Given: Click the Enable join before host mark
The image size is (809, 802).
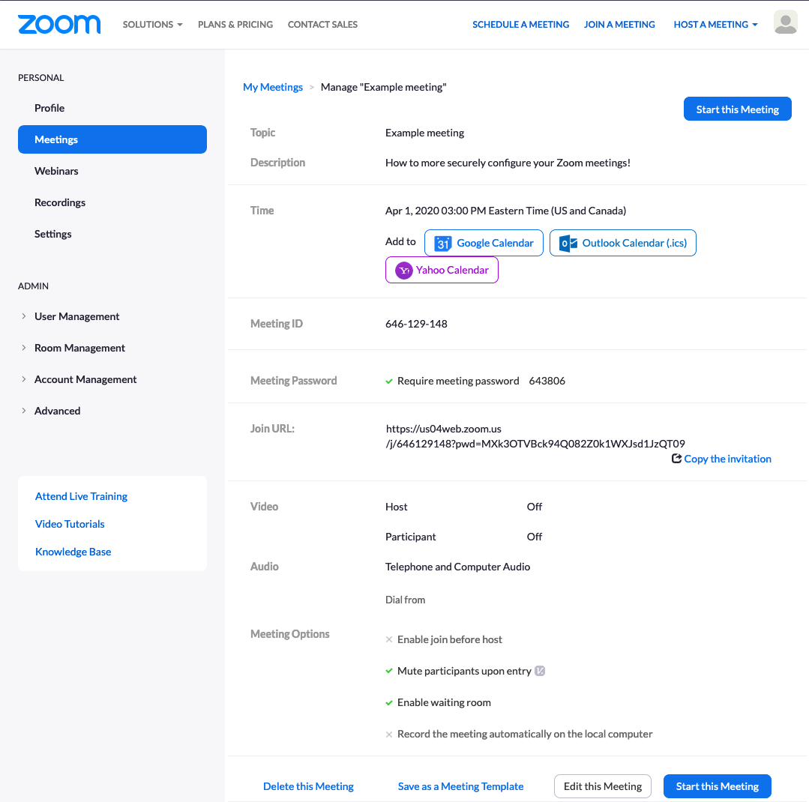Looking at the screenshot, I should (389, 639).
